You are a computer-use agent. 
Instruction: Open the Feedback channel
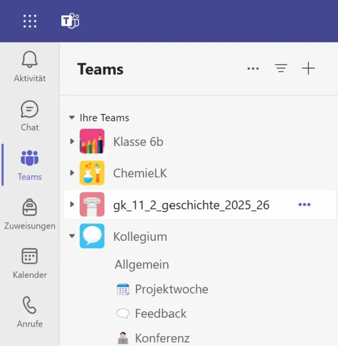pyautogui.click(x=161, y=314)
